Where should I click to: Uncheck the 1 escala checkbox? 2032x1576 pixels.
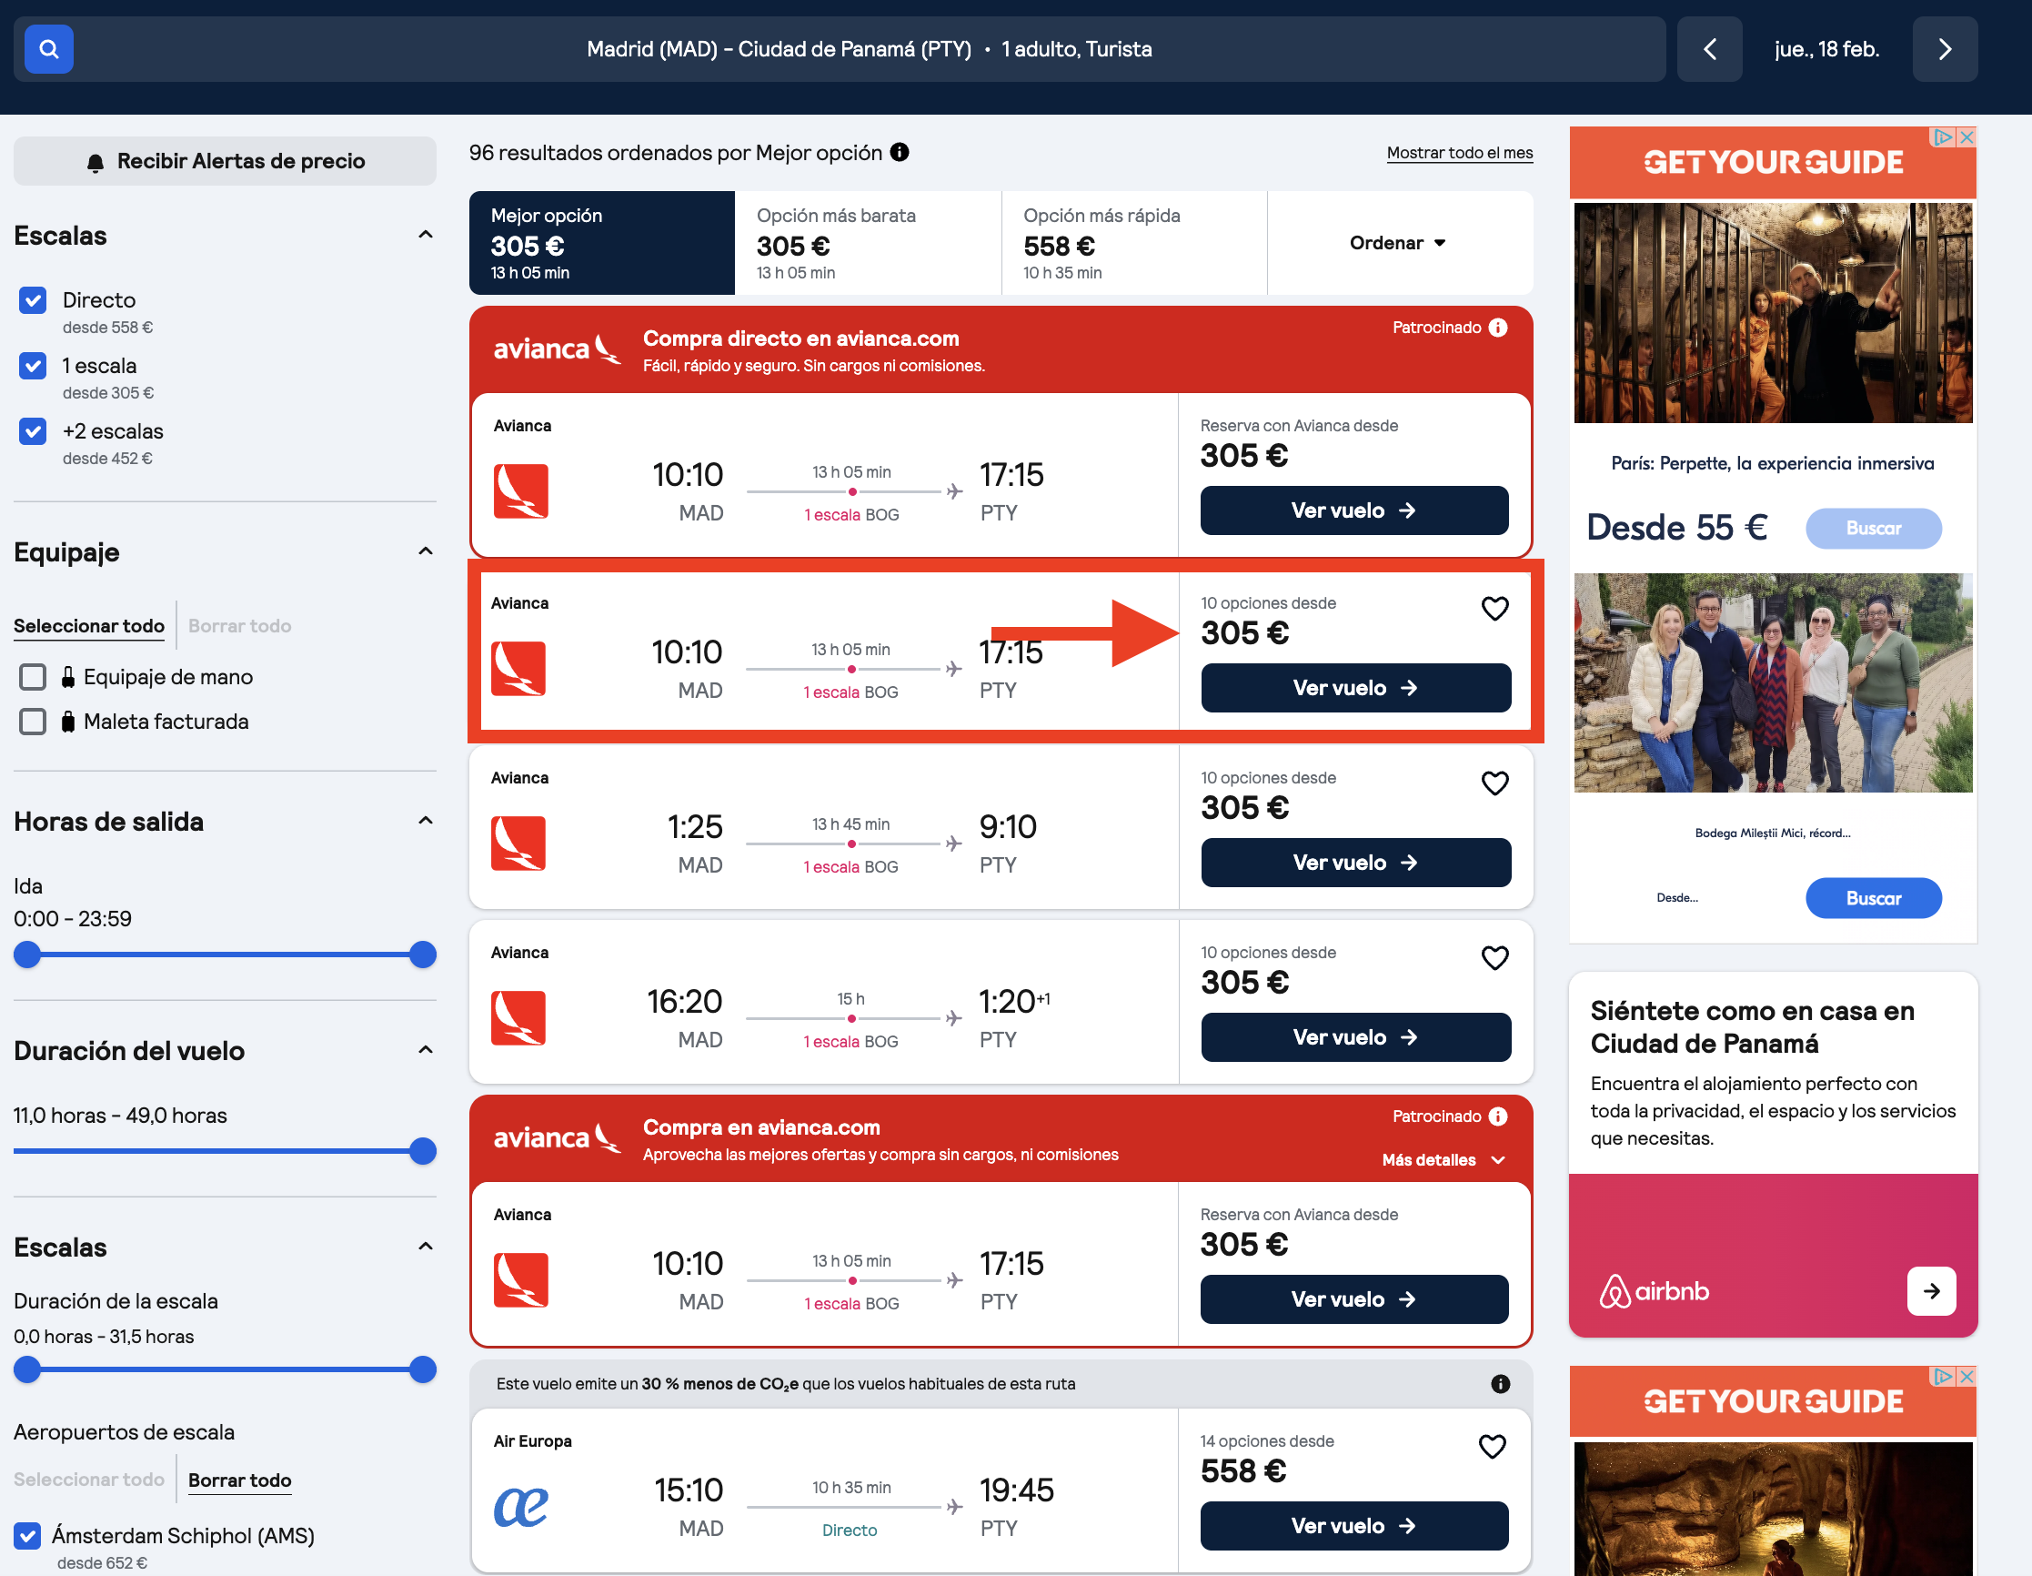tap(33, 366)
